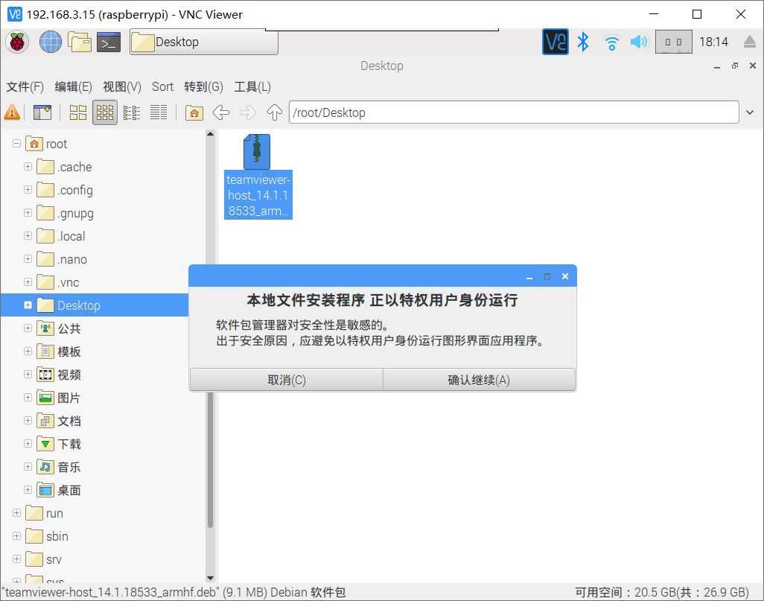The width and height of the screenshot is (764, 601).
Task: Click the 18:14 panel clock
Action: coord(713,42)
